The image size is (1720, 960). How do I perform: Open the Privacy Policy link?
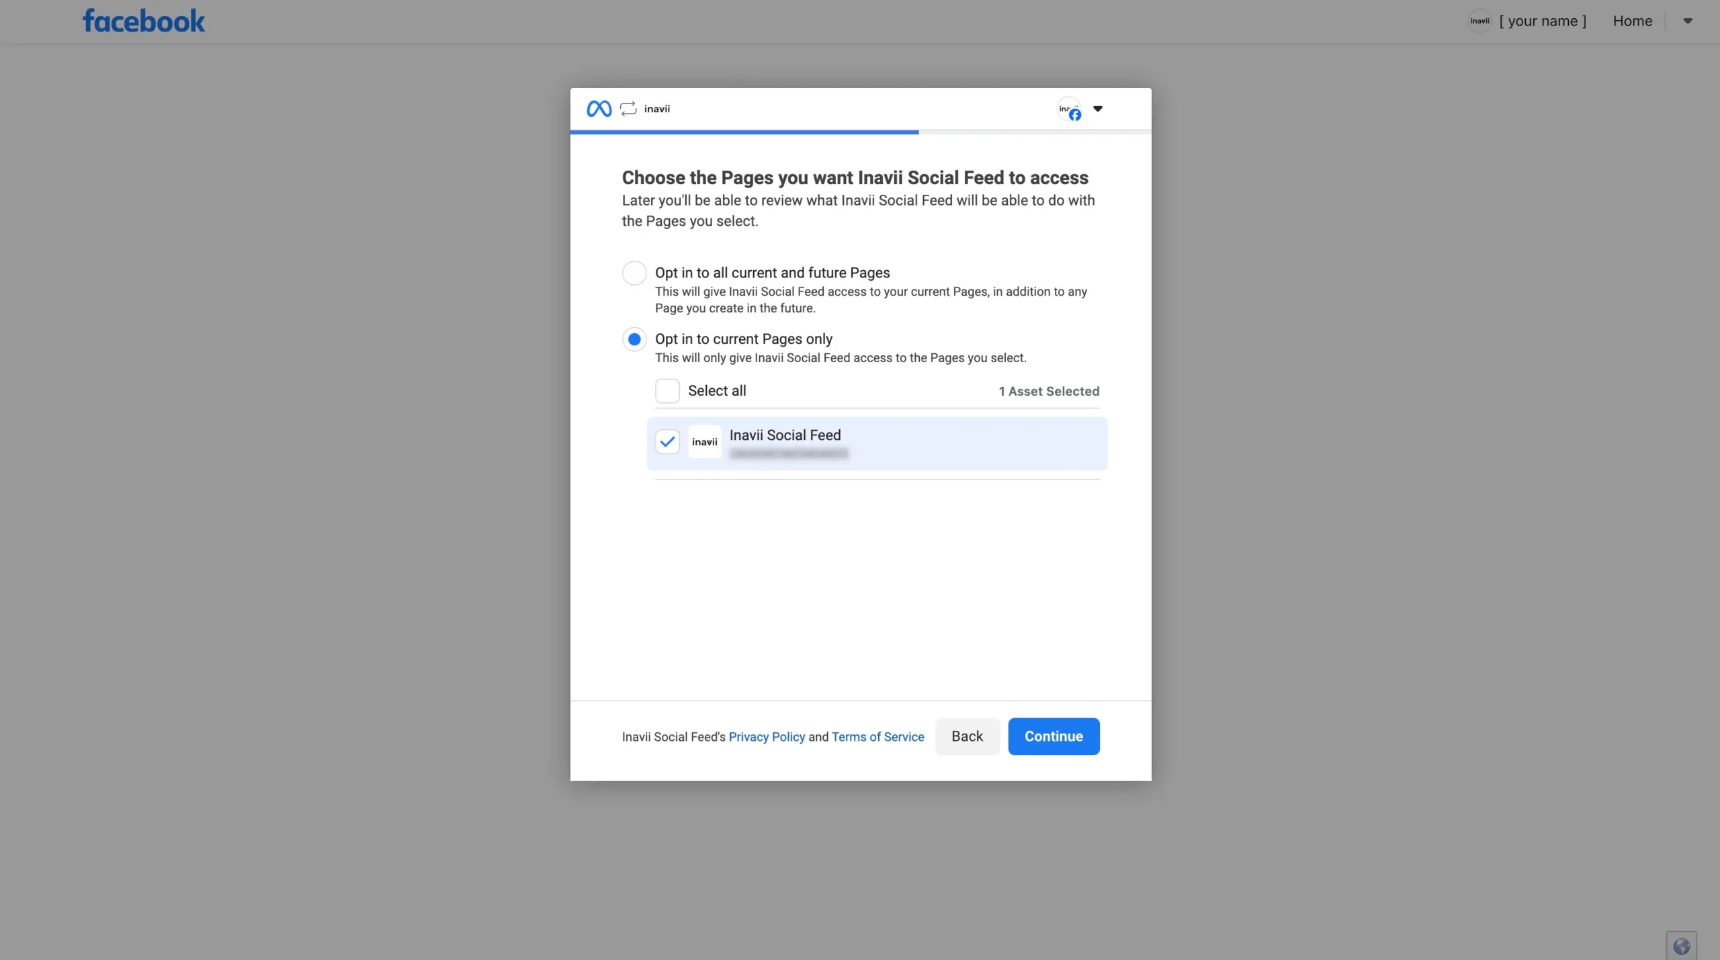click(767, 737)
